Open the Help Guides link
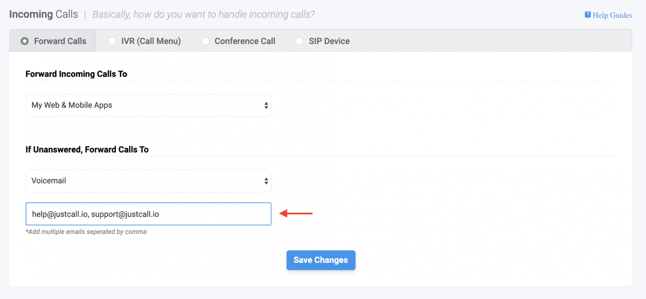Image resolution: width=646 pixels, height=299 pixels. click(x=610, y=15)
